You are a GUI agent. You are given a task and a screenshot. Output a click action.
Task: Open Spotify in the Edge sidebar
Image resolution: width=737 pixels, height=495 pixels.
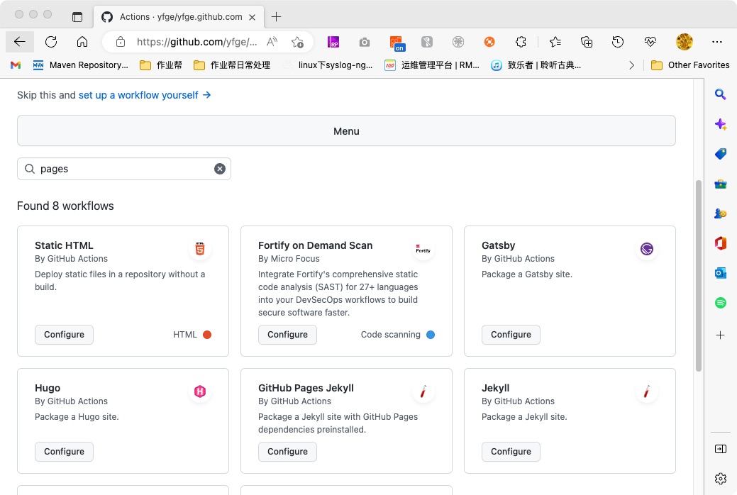click(x=720, y=303)
